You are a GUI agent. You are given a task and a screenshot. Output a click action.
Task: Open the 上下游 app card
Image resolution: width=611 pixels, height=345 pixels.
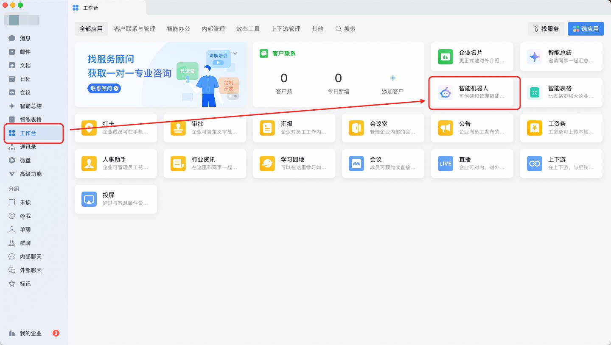561,164
